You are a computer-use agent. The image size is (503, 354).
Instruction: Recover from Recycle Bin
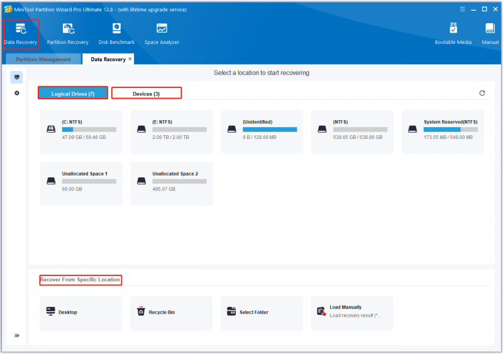click(x=171, y=313)
